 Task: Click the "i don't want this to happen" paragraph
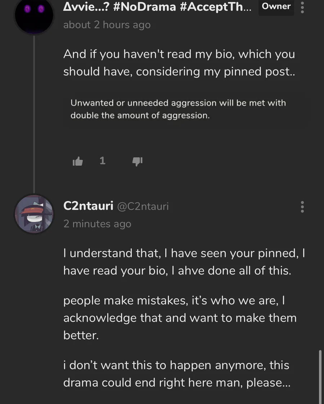pos(176,374)
